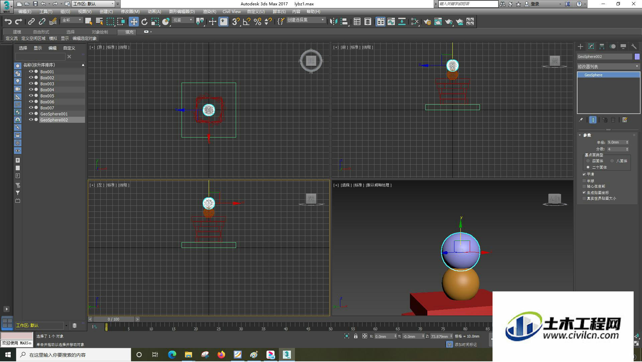The image size is (642, 362).
Task: Collapse the 参数 rollout
Action: tap(580, 135)
